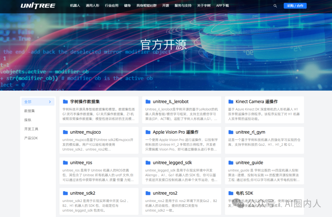The width and height of the screenshot is (332, 217).
Task: Go to APP下载 page
Action: click(x=222, y=6)
